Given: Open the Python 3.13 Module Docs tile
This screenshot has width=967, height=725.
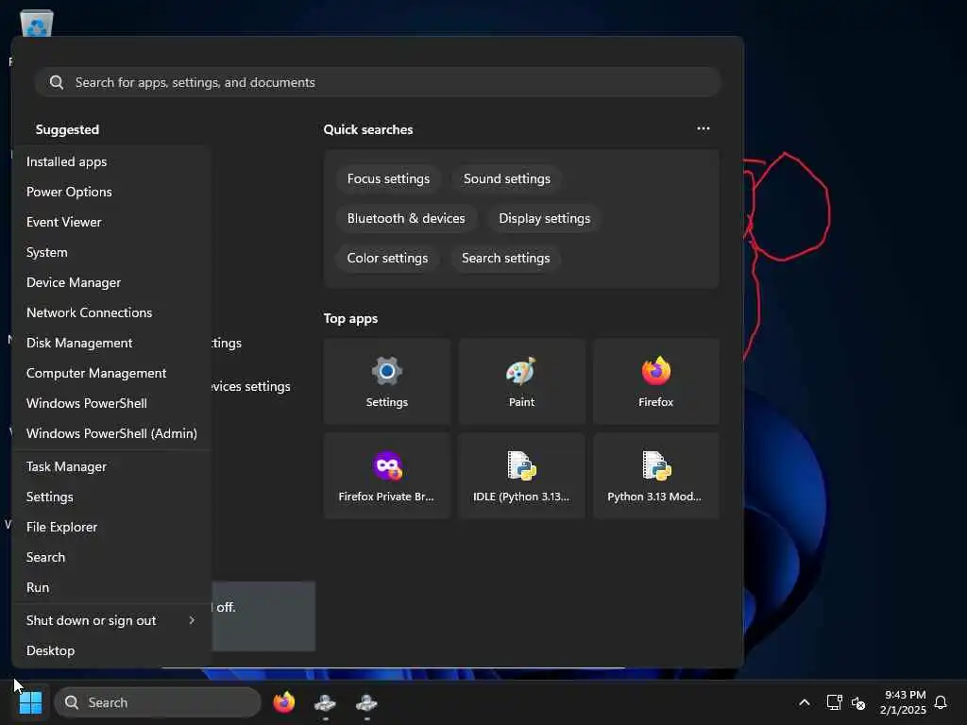Looking at the screenshot, I should click(x=655, y=476).
